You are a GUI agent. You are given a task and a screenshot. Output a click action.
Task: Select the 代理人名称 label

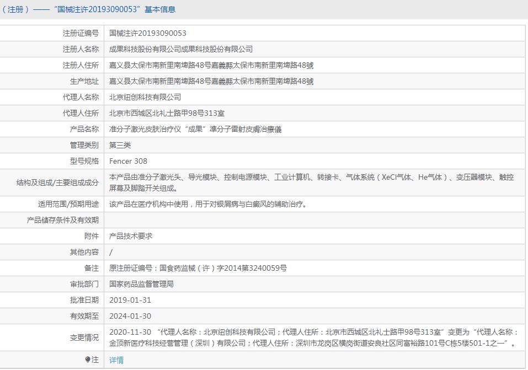[x=81, y=97]
